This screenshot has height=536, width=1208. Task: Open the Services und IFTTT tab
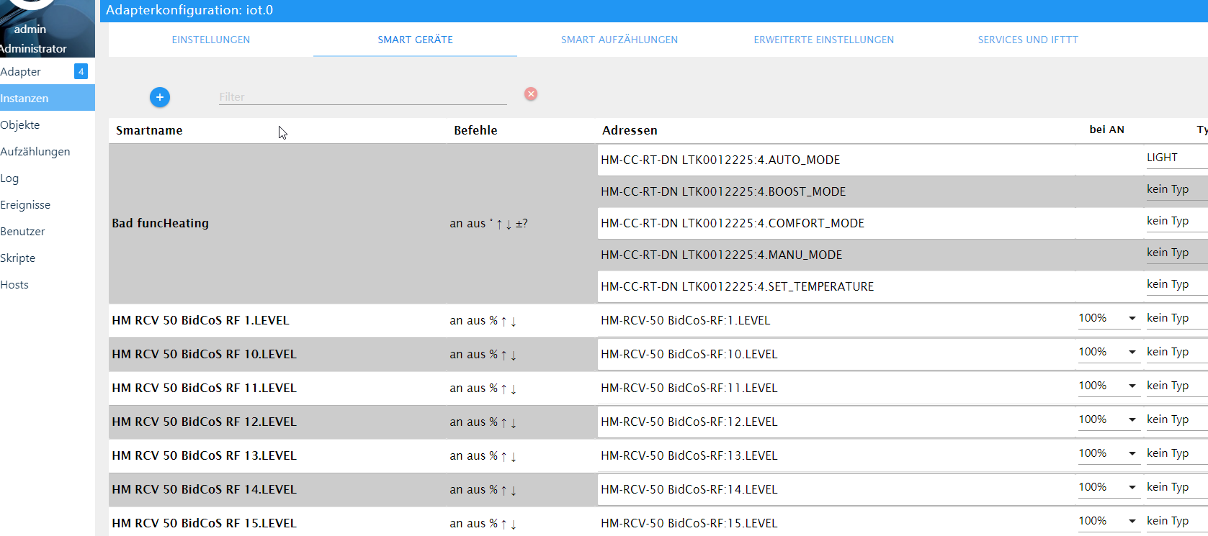(x=1028, y=40)
